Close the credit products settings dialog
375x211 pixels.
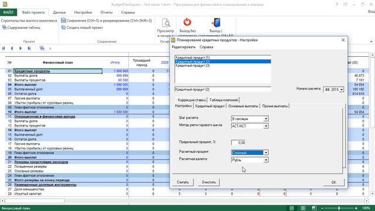[x=343, y=40]
